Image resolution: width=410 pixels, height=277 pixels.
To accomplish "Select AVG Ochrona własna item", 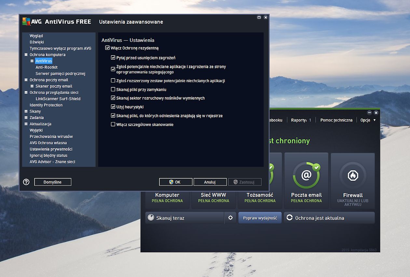I will (x=48, y=143).
